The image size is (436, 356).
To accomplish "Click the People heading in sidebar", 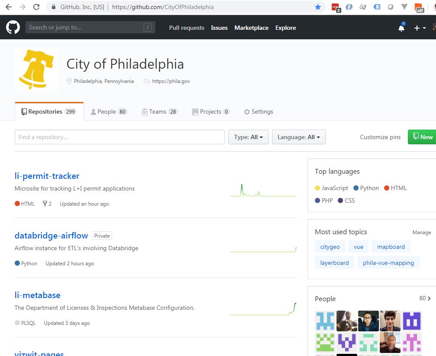I will click(x=325, y=299).
